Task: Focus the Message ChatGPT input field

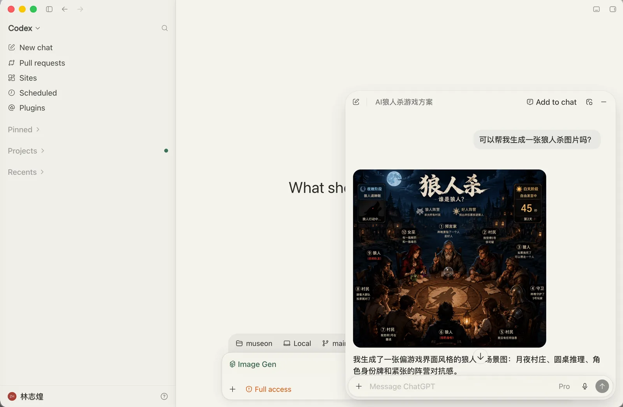Action: pos(459,386)
